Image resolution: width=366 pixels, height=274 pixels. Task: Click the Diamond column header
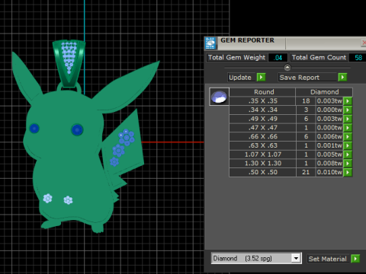(324, 92)
